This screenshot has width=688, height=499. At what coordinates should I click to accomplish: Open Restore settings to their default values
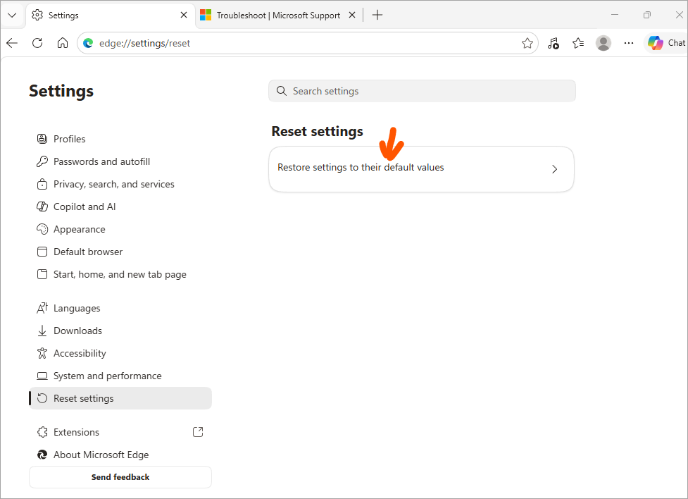tap(421, 169)
